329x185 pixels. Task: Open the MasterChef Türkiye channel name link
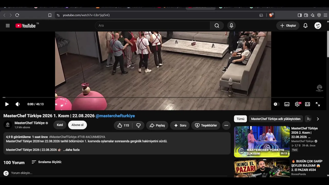click(x=30, y=123)
